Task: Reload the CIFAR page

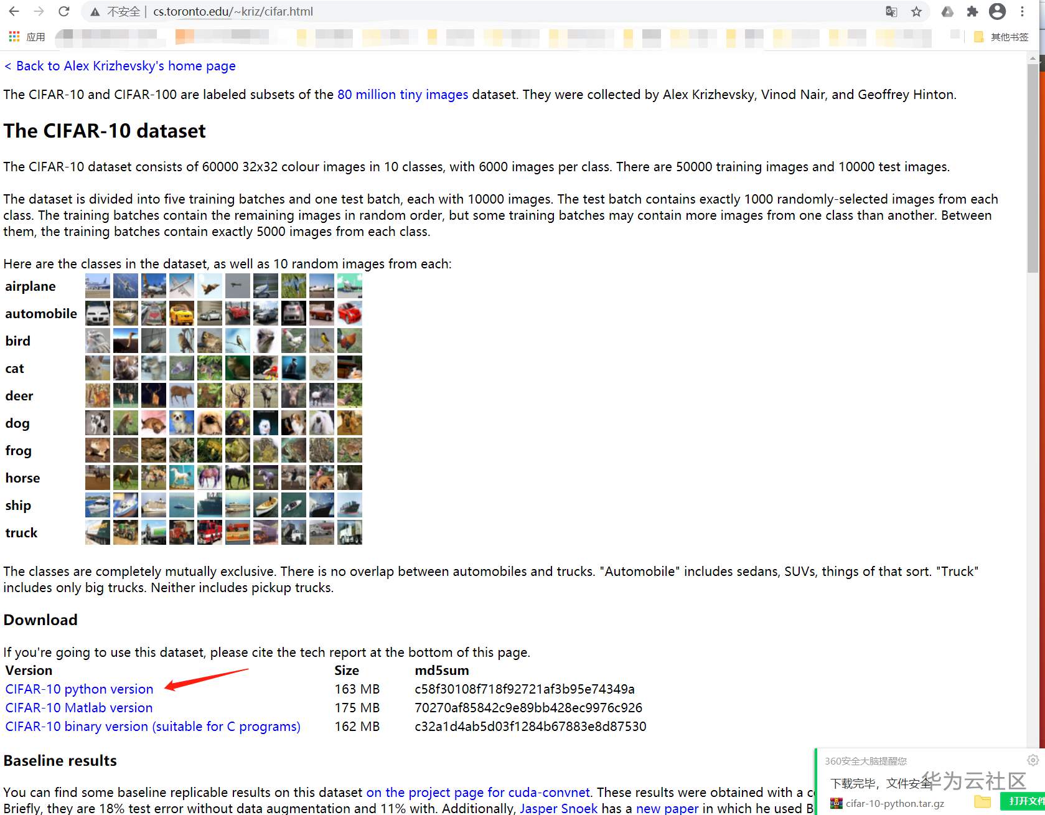Action: (x=63, y=11)
